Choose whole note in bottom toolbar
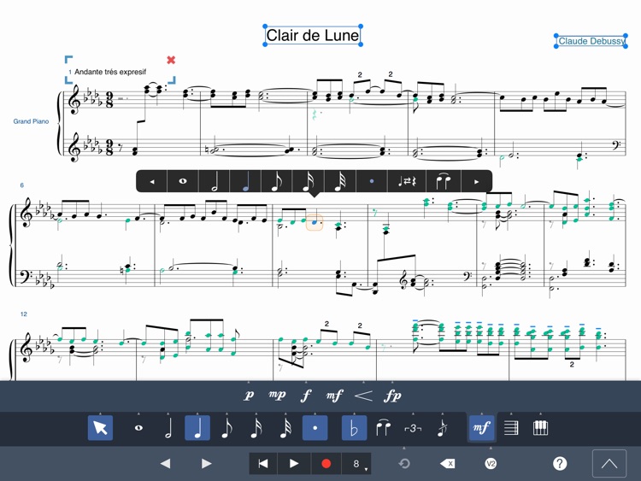The height and width of the screenshot is (481, 641). click(x=138, y=428)
